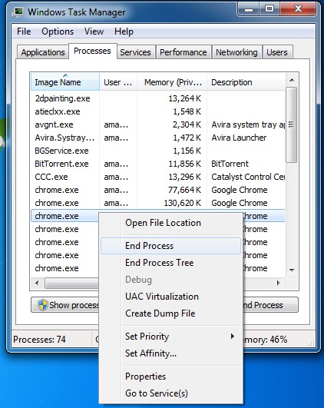The width and height of the screenshot is (324, 408).
Task: Expand the Set Priority submenu arrow
Action: (x=232, y=337)
